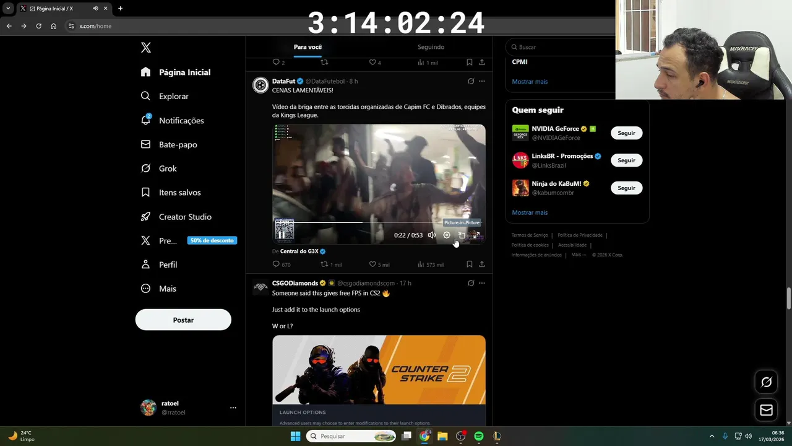The width and height of the screenshot is (792, 446).
Task: Open File Explorer from the taskbar
Action: (x=442, y=436)
